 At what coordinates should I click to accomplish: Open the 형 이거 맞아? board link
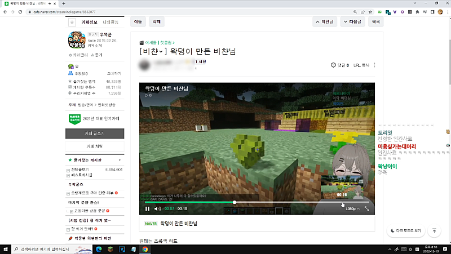(x=82, y=229)
